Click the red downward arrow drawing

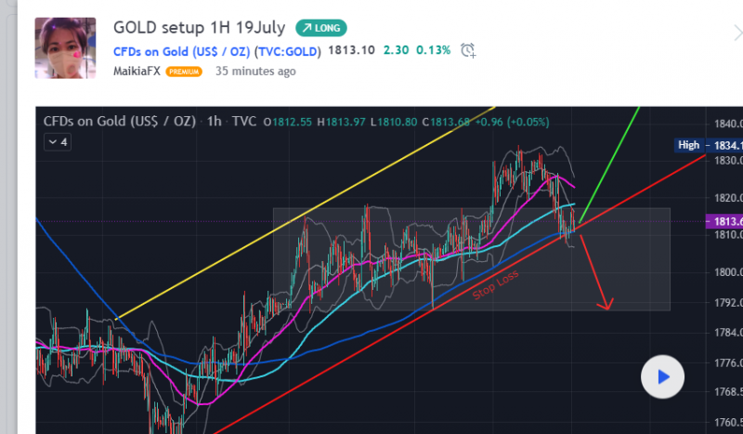[595, 273]
